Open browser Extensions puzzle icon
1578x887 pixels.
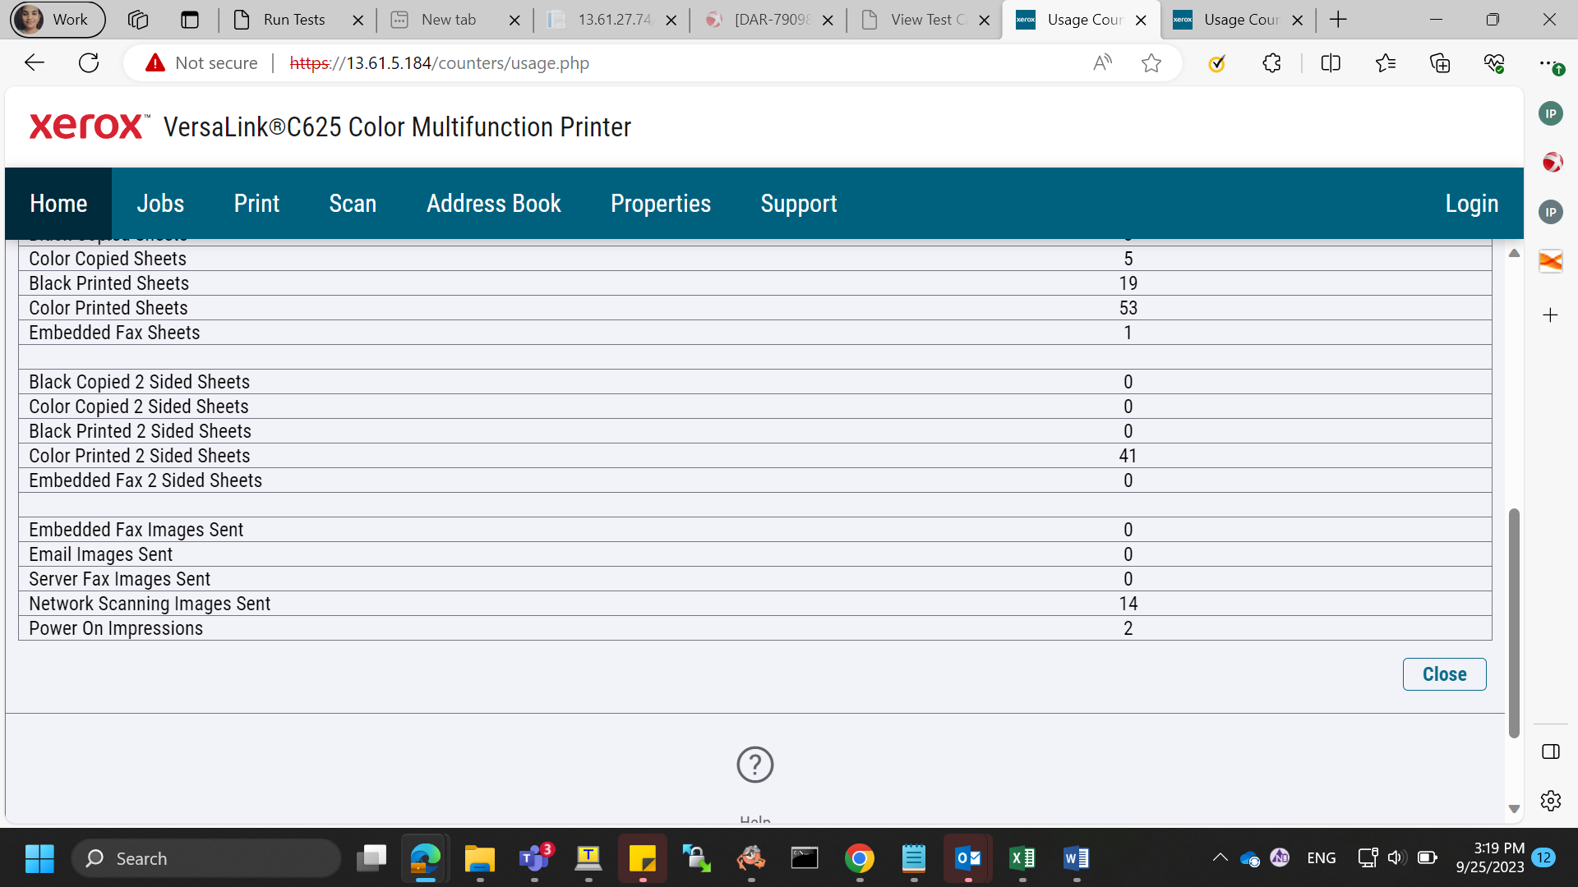[1271, 63]
